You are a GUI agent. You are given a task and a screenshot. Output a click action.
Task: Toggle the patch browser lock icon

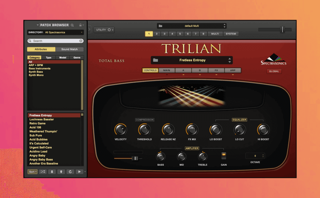(80, 25)
